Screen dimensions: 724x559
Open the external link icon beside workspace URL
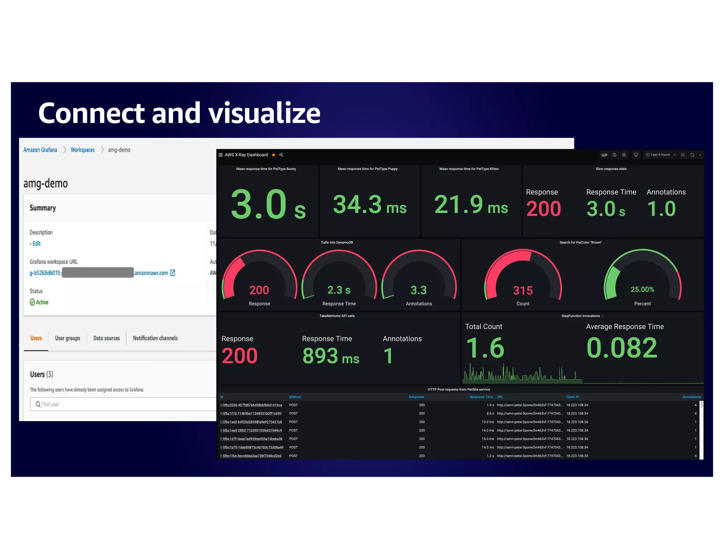click(173, 273)
